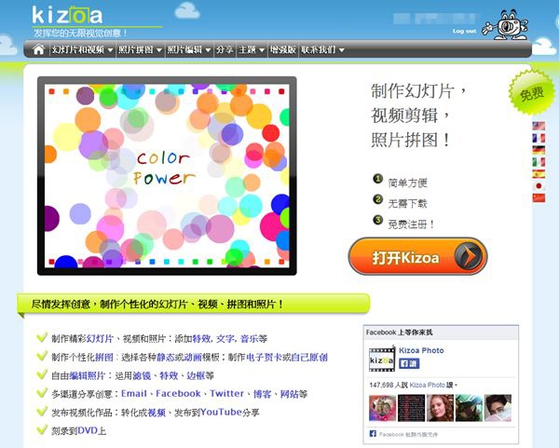Open the 边框 link
The width and height of the screenshot is (559, 448).
point(196,375)
